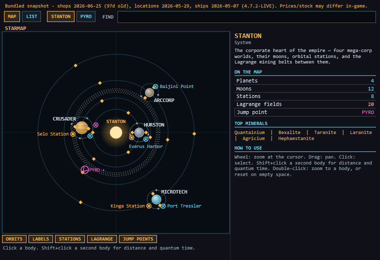Toggle the ORBITS map layer
Image resolution: width=380 pixels, height=260 pixels.
coord(14,239)
